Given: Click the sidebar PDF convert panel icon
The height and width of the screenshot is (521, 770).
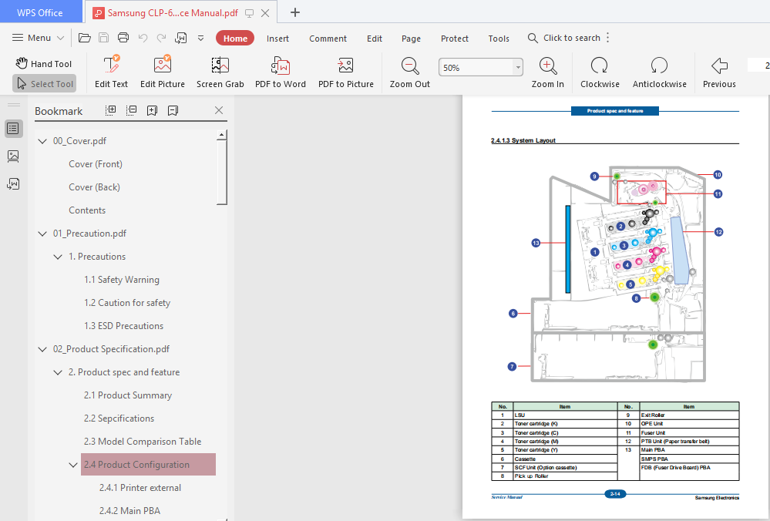Looking at the screenshot, I should point(13,183).
